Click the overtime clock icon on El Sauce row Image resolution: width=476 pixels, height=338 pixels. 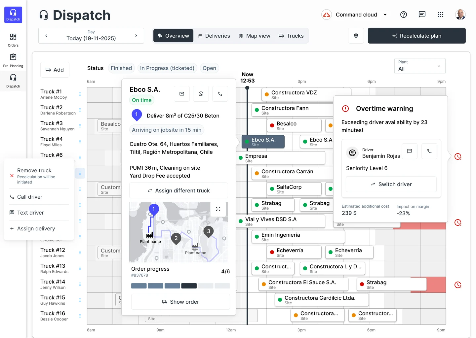click(458, 285)
